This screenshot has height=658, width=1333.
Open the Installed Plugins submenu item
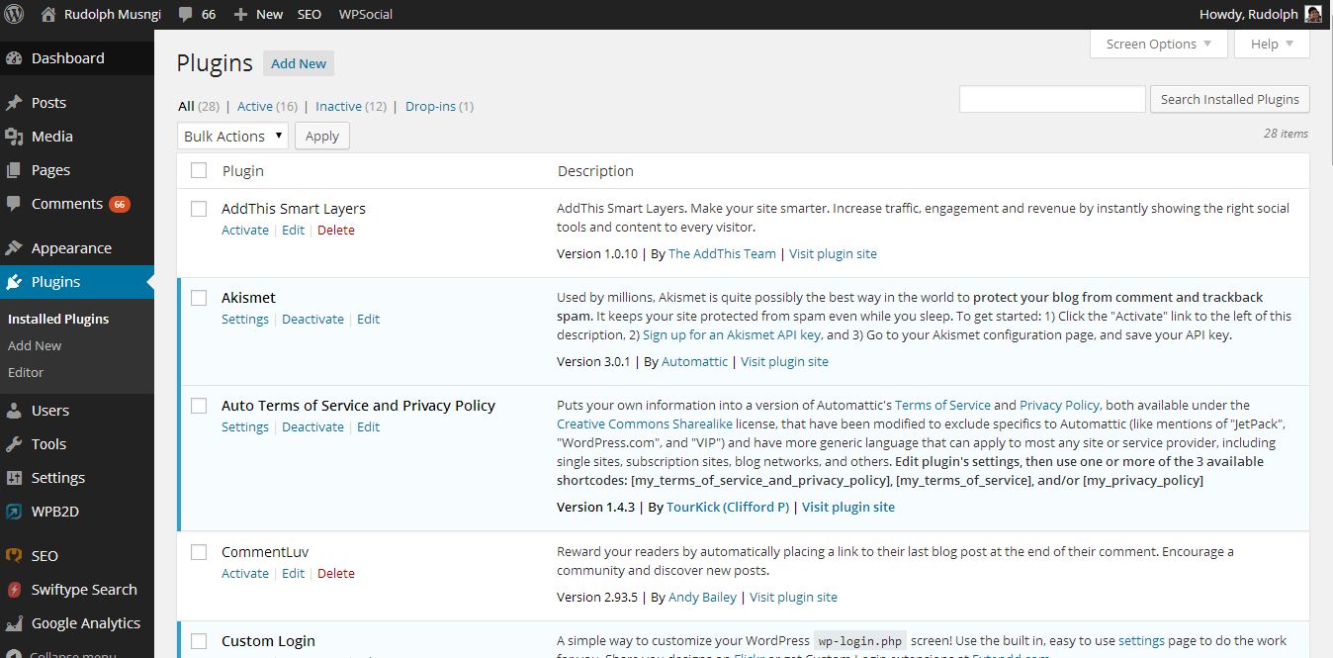pos(58,319)
